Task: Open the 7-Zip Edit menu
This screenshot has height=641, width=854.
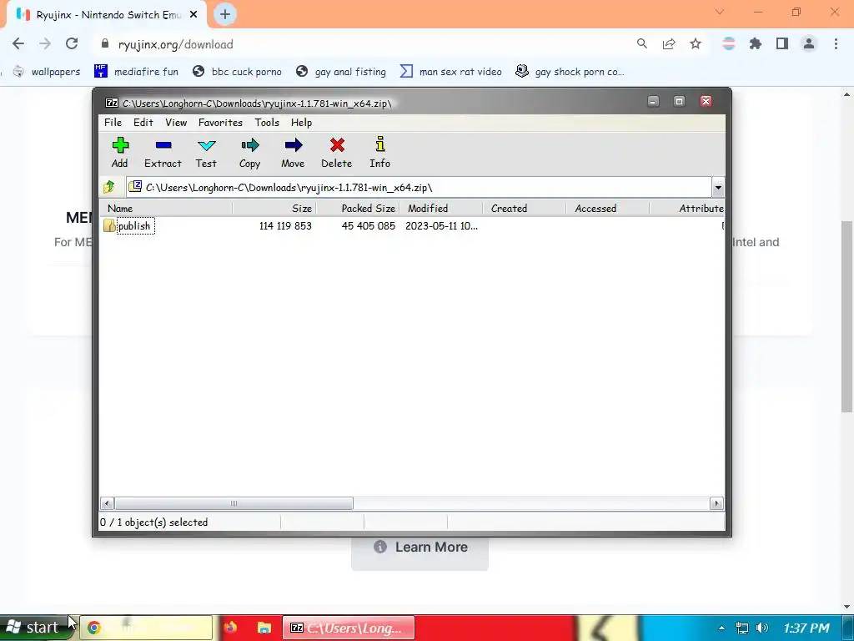Action: [x=143, y=123]
